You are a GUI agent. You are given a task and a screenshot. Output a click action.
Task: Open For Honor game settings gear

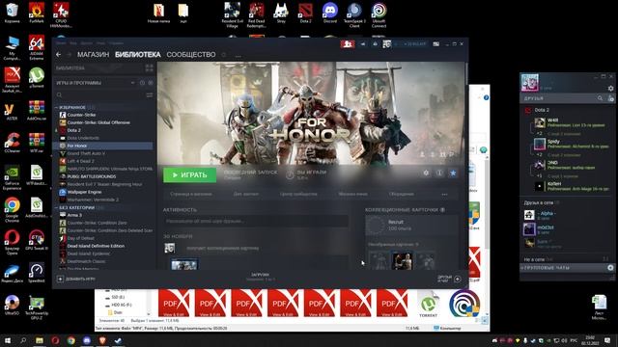(426, 173)
